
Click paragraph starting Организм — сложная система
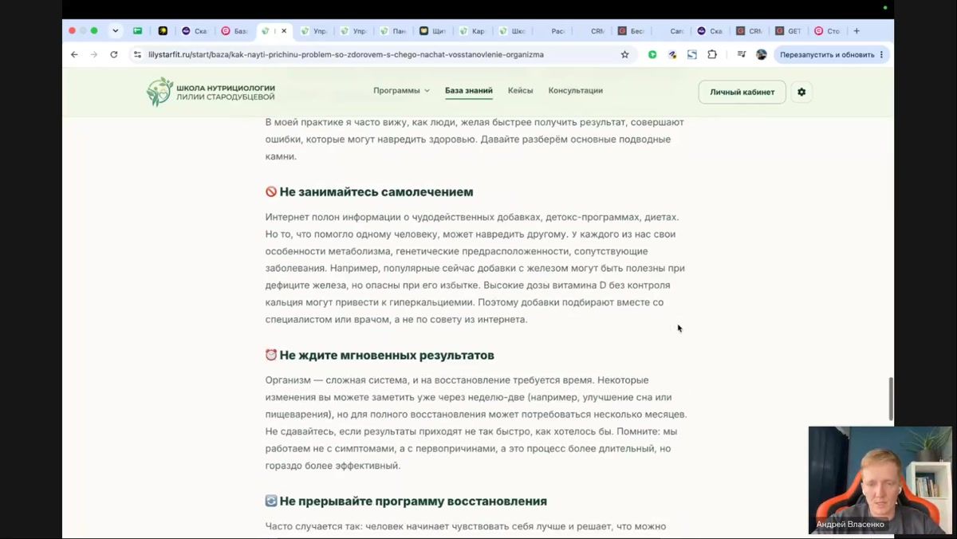tap(476, 423)
